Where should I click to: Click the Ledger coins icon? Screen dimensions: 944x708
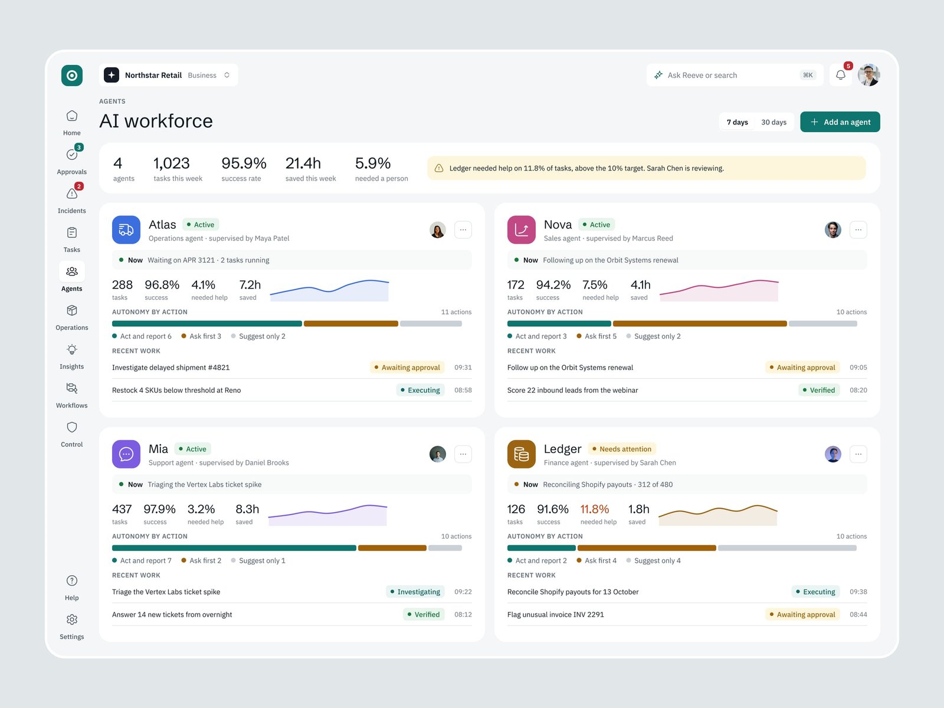[x=522, y=454]
